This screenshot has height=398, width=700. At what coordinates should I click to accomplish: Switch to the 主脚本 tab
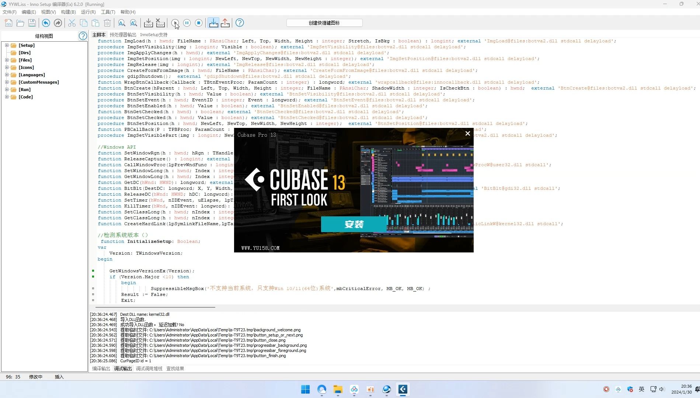[x=99, y=35]
